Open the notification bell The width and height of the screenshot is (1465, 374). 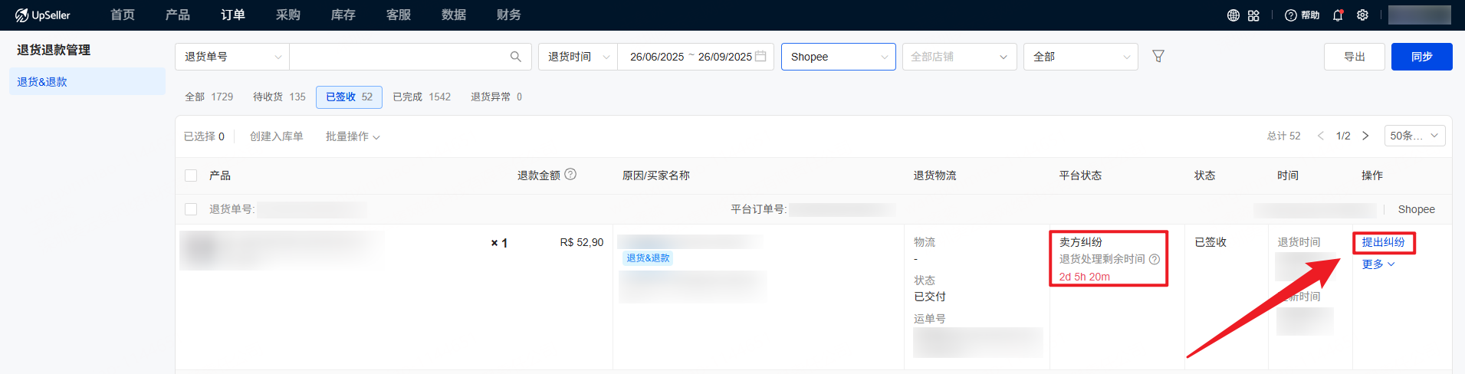click(x=1338, y=15)
